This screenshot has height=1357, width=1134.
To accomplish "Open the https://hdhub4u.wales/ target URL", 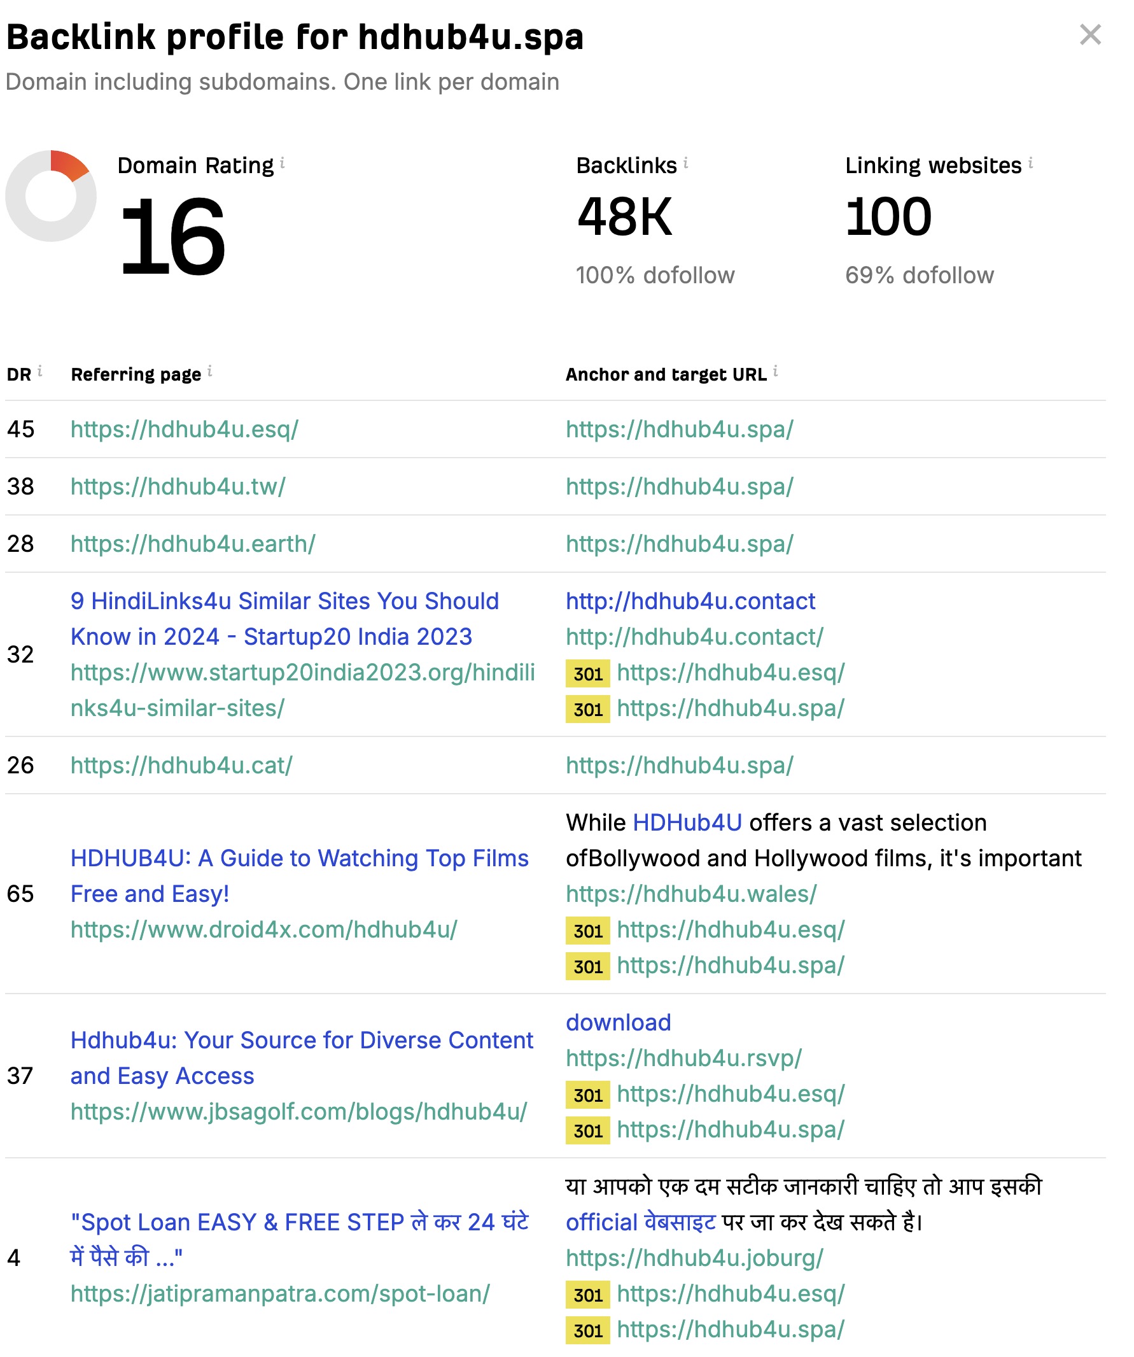I will point(690,894).
